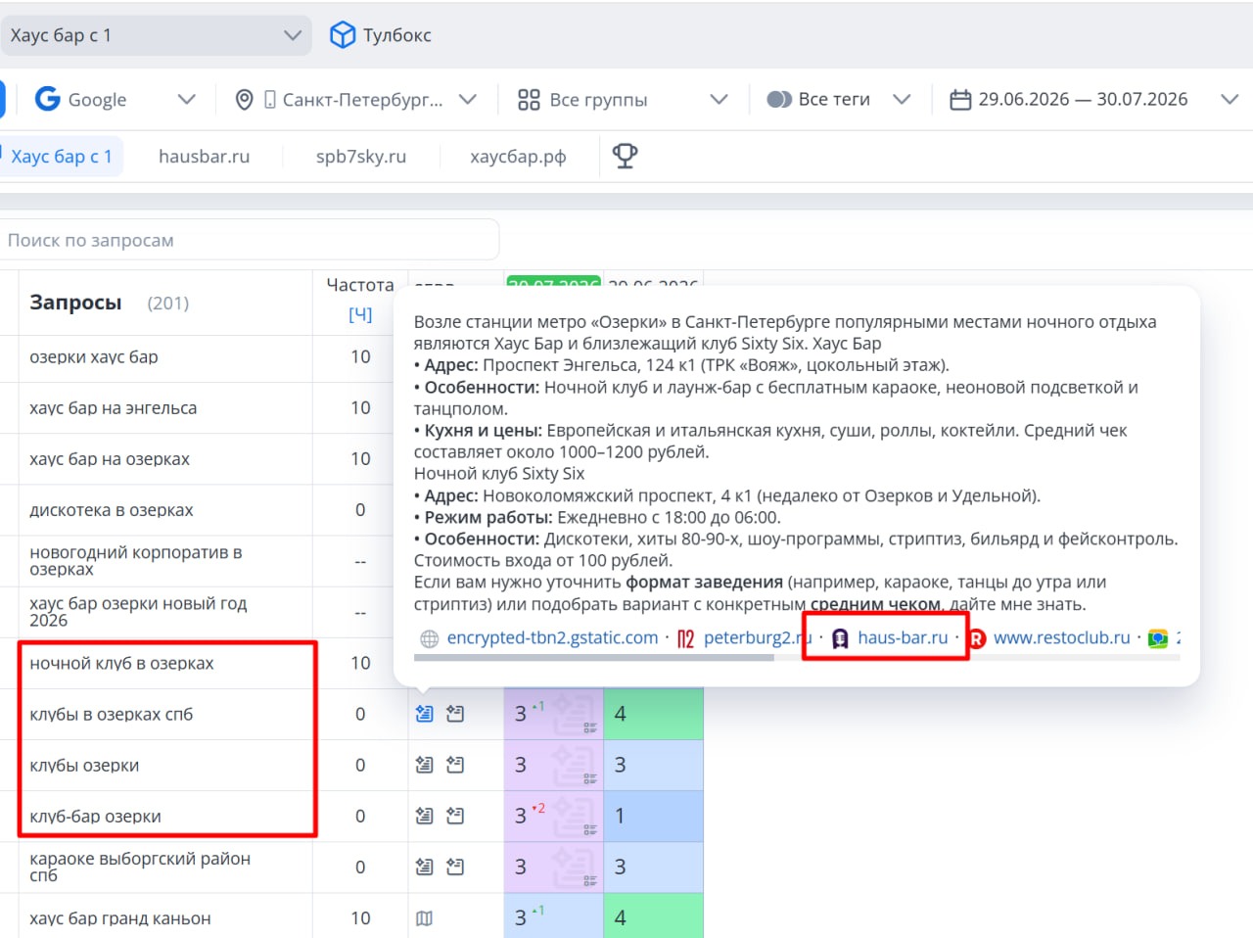
Task: Expand the Google search engine chevron
Action: click(186, 100)
